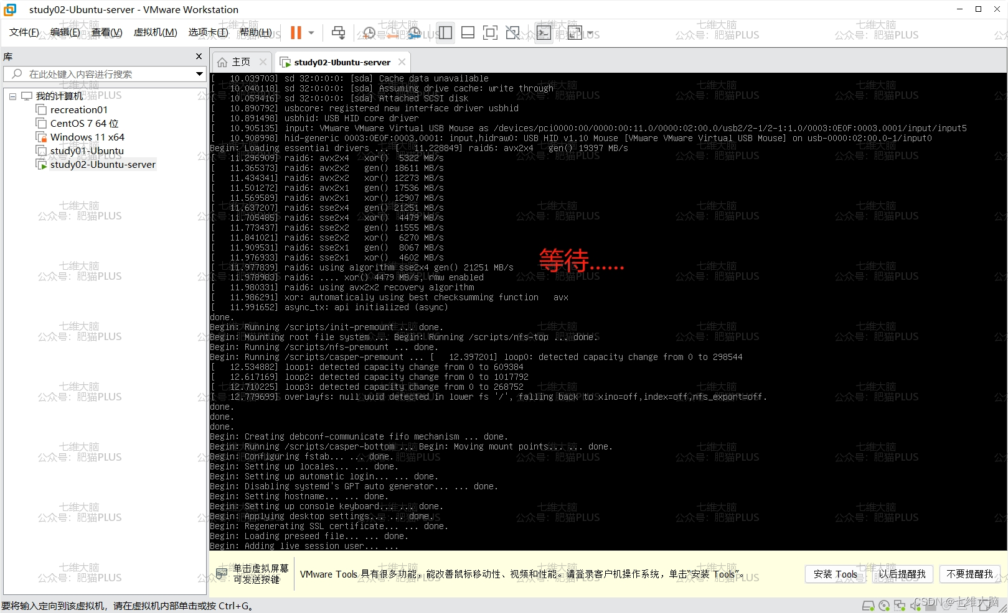Click inside the VM console screen
This screenshot has height=613, width=1008.
608,311
